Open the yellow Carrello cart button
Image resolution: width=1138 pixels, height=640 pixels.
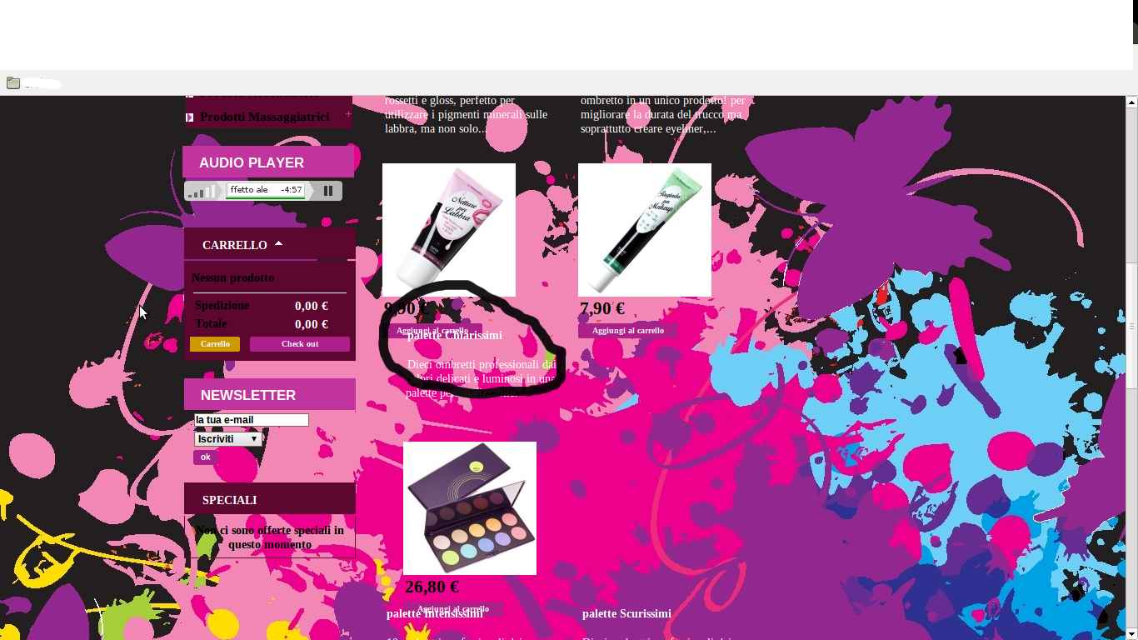pos(215,344)
